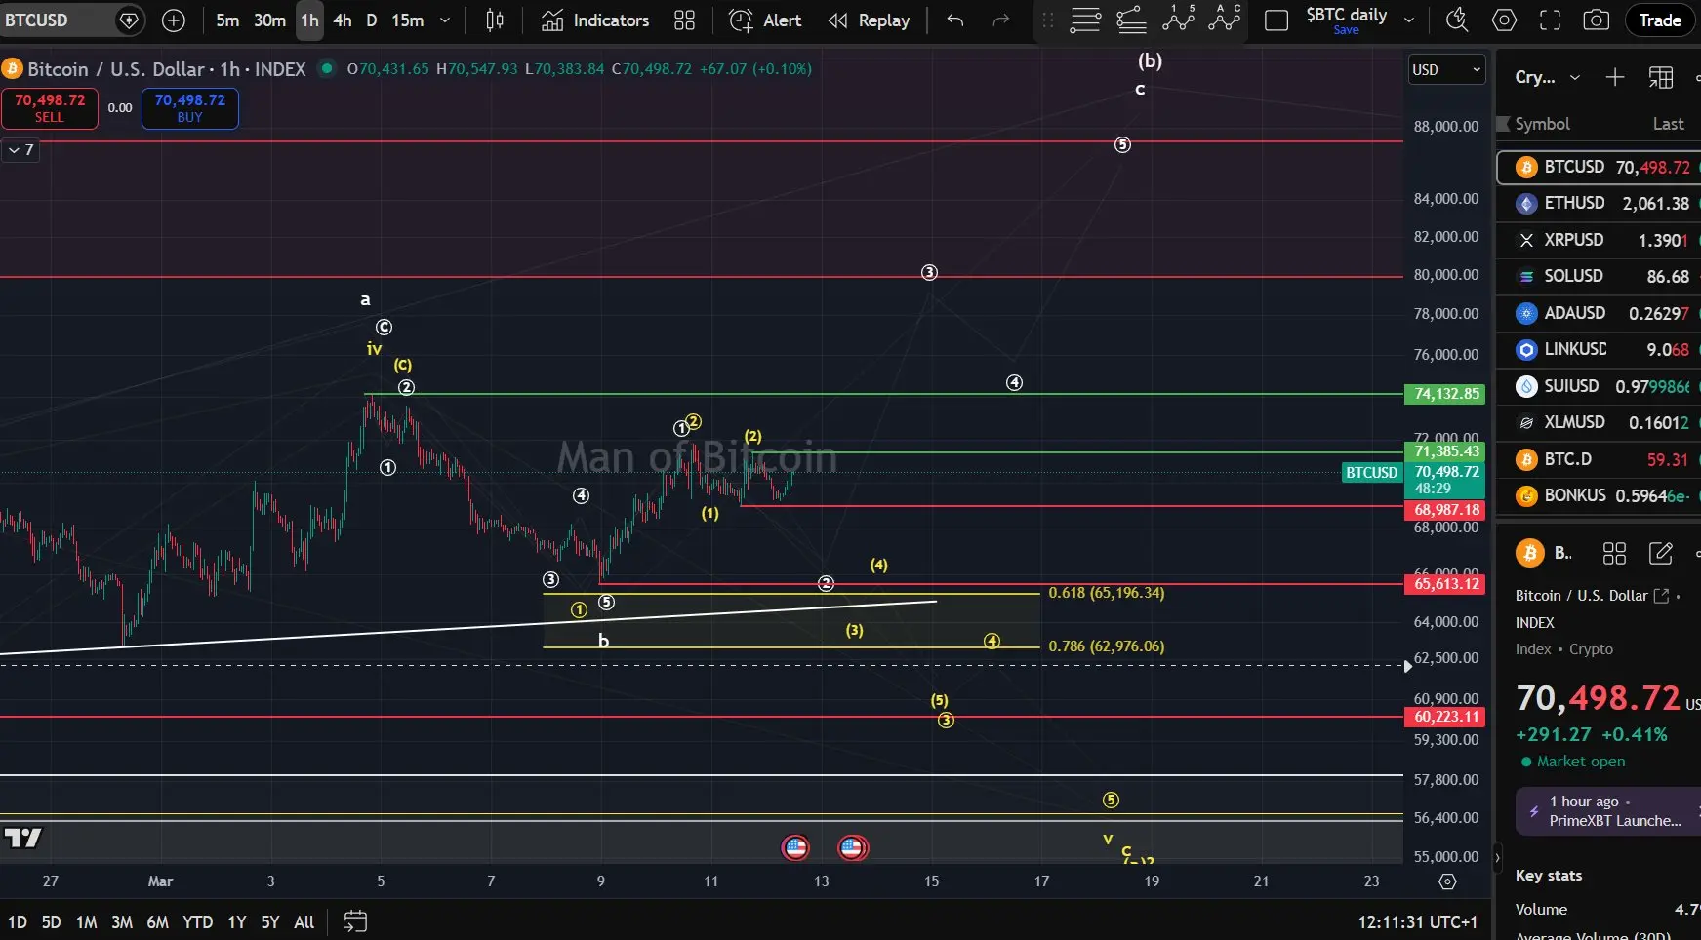1701x940 pixels.
Task: Select SUIUSD in the watchlist
Action: pyautogui.click(x=1600, y=386)
